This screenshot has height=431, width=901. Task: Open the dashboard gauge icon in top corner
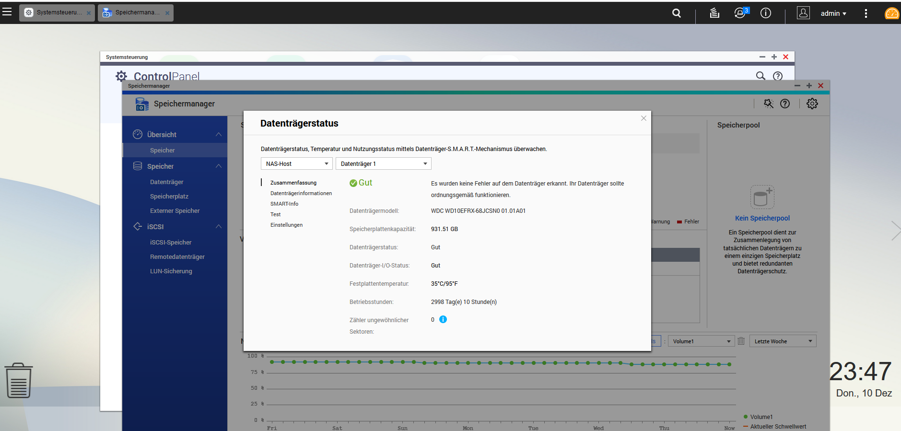tap(891, 13)
